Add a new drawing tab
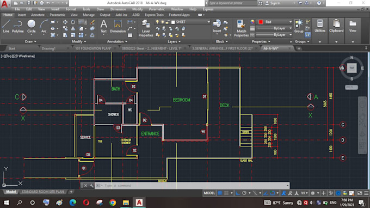This screenshot has height=208, width=370. (299, 48)
